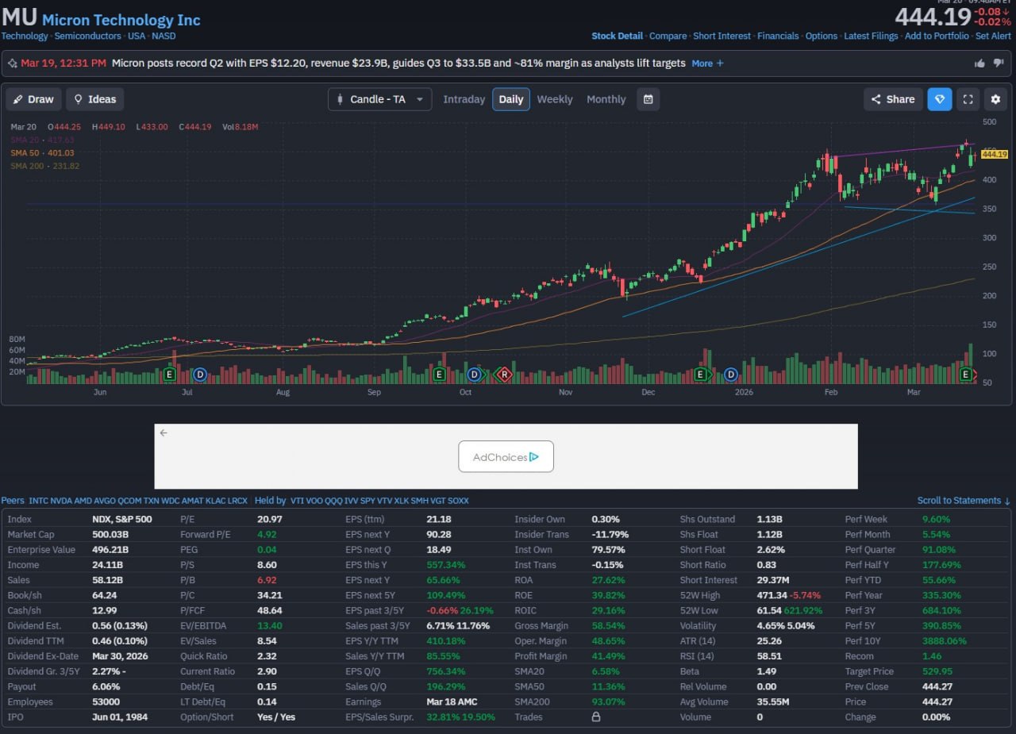
Task: Switch chart to Intraday timeframe
Action: coord(464,99)
